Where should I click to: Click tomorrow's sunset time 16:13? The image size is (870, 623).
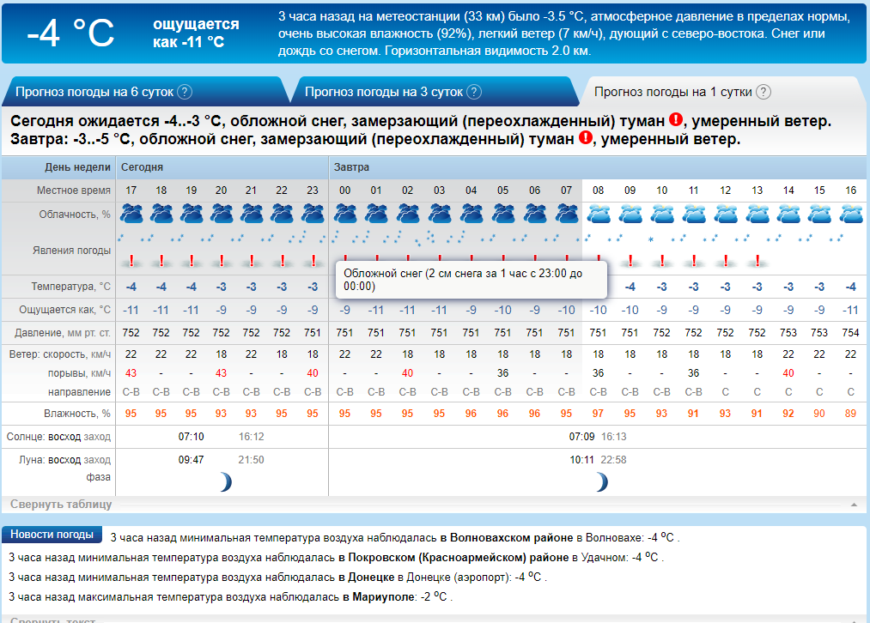(x=614, y=437)
